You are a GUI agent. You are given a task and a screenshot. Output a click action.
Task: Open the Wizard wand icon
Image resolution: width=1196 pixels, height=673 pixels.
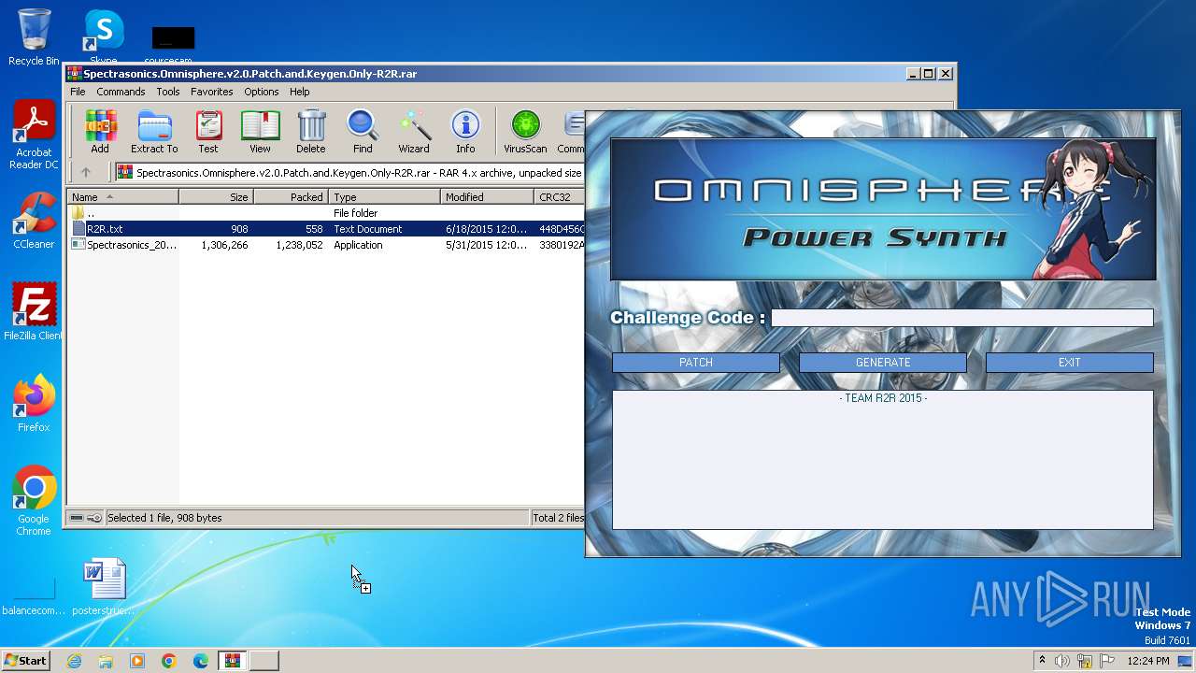(414, 132)
